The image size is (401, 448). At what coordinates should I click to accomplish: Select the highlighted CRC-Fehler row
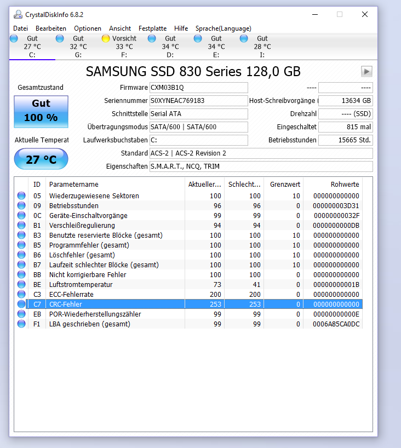tap(188, 305)
